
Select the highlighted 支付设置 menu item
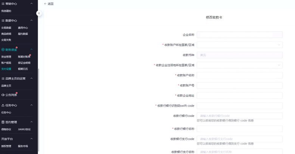pyautogui.click(x=6, y=69)
